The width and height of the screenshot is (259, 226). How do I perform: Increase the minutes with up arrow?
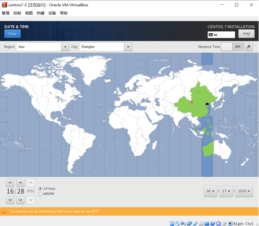point(21,183)
